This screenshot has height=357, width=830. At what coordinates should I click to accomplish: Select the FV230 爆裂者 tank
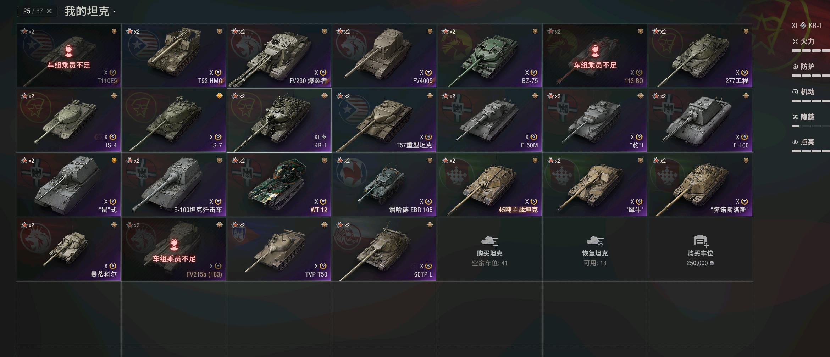click(x=279, y=56)
